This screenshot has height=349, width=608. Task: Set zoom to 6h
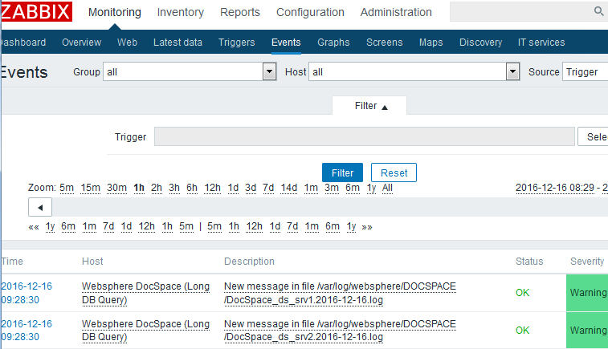point(192,188)
